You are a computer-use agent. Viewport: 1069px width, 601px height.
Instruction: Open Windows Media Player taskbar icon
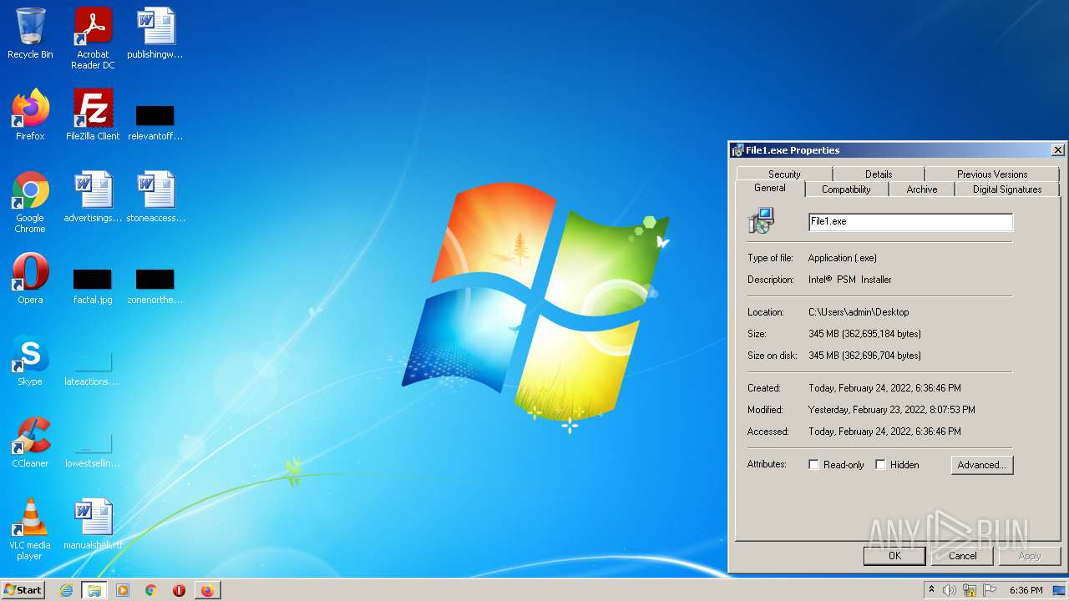tap(123, 590)
